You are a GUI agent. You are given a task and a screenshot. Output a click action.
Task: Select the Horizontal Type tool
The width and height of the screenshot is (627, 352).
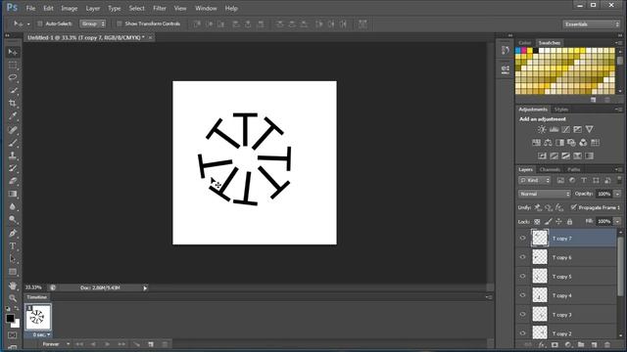[x=13, y=245]
